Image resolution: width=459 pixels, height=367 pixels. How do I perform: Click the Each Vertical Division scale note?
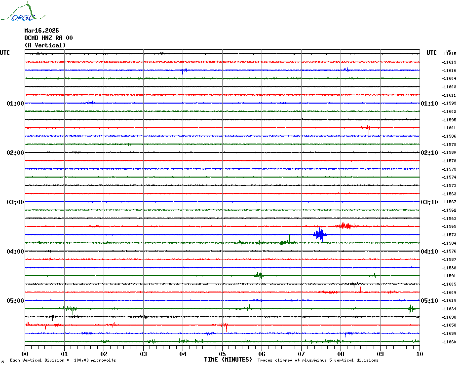point(63,360)
